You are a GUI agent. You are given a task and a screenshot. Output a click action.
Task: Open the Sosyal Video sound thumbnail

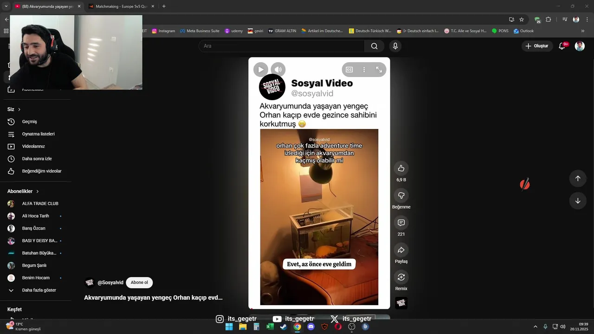click(401, 303)
